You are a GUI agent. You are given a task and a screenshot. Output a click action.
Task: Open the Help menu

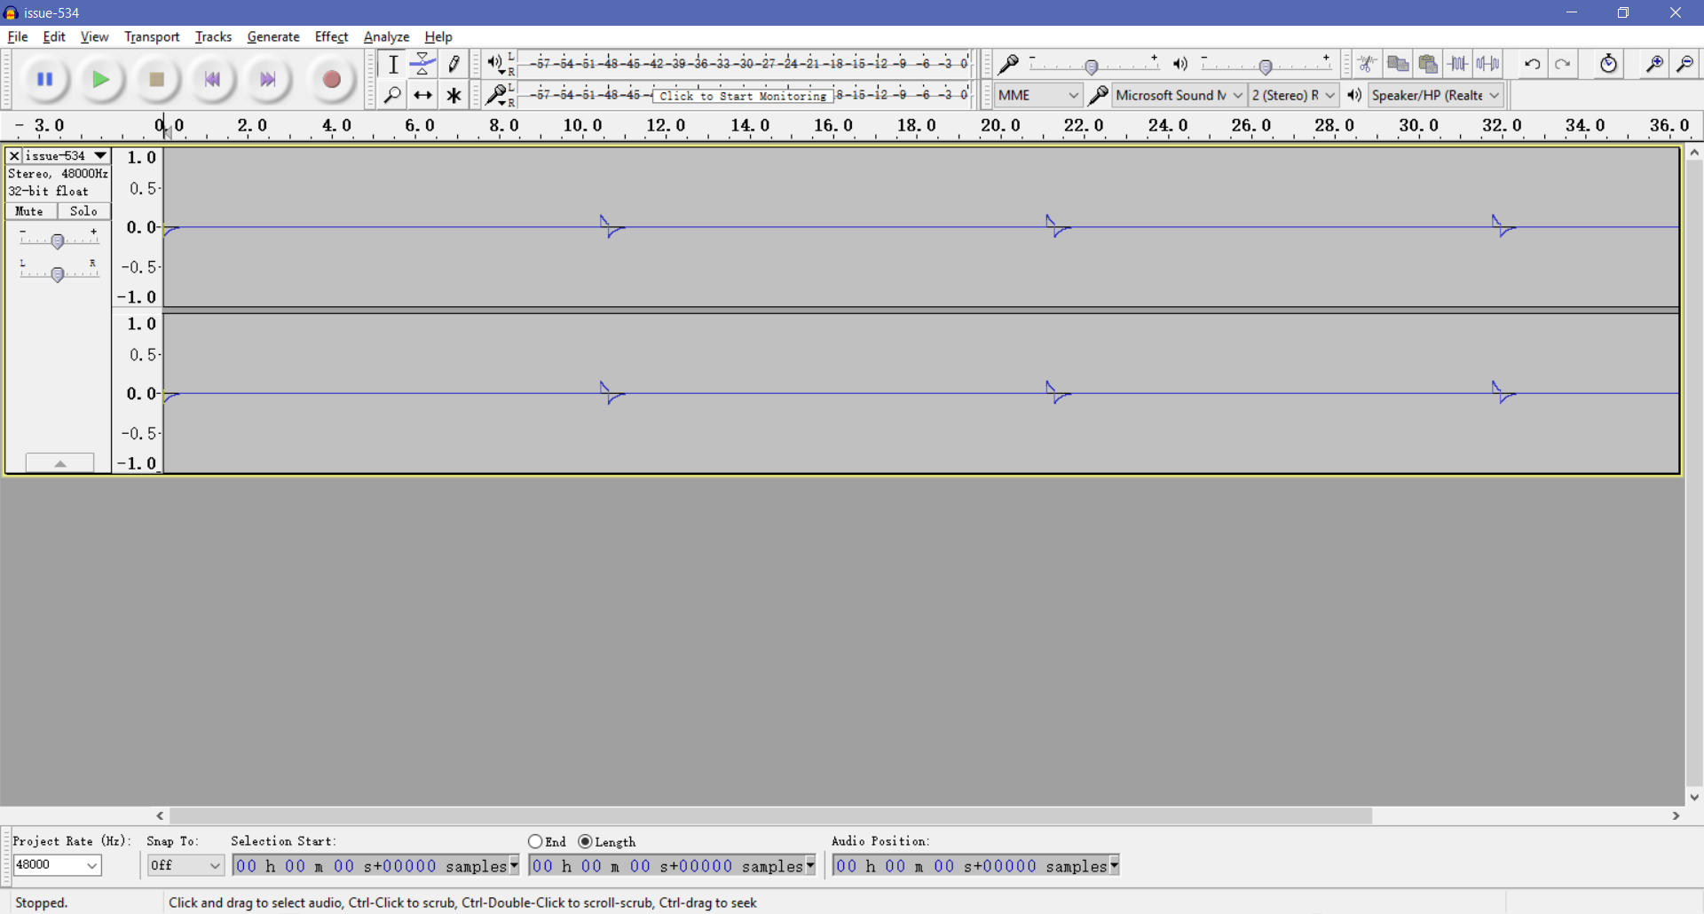[x=438, y=36]
